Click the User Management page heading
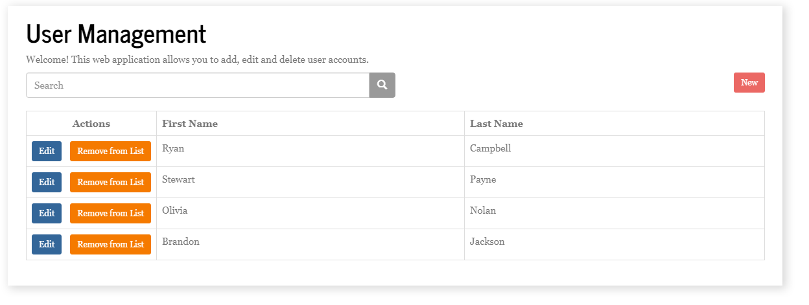The height and width of the screenshot is (305, 809). click(x=116, y=34)
